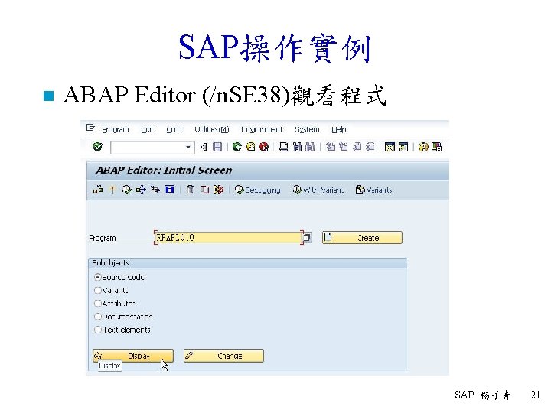Click the menu icon left of Program menu
The image size is (551, 413).
tap(90, 128)
